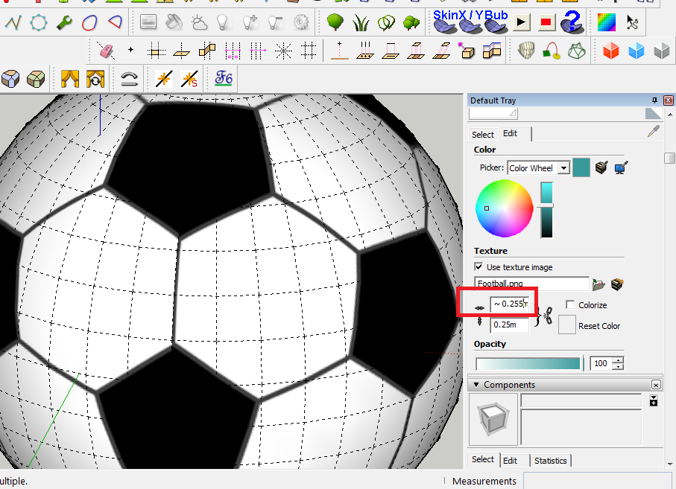
Task: Decrease opacity with down stepper arrow
Action: coord(619,367)
